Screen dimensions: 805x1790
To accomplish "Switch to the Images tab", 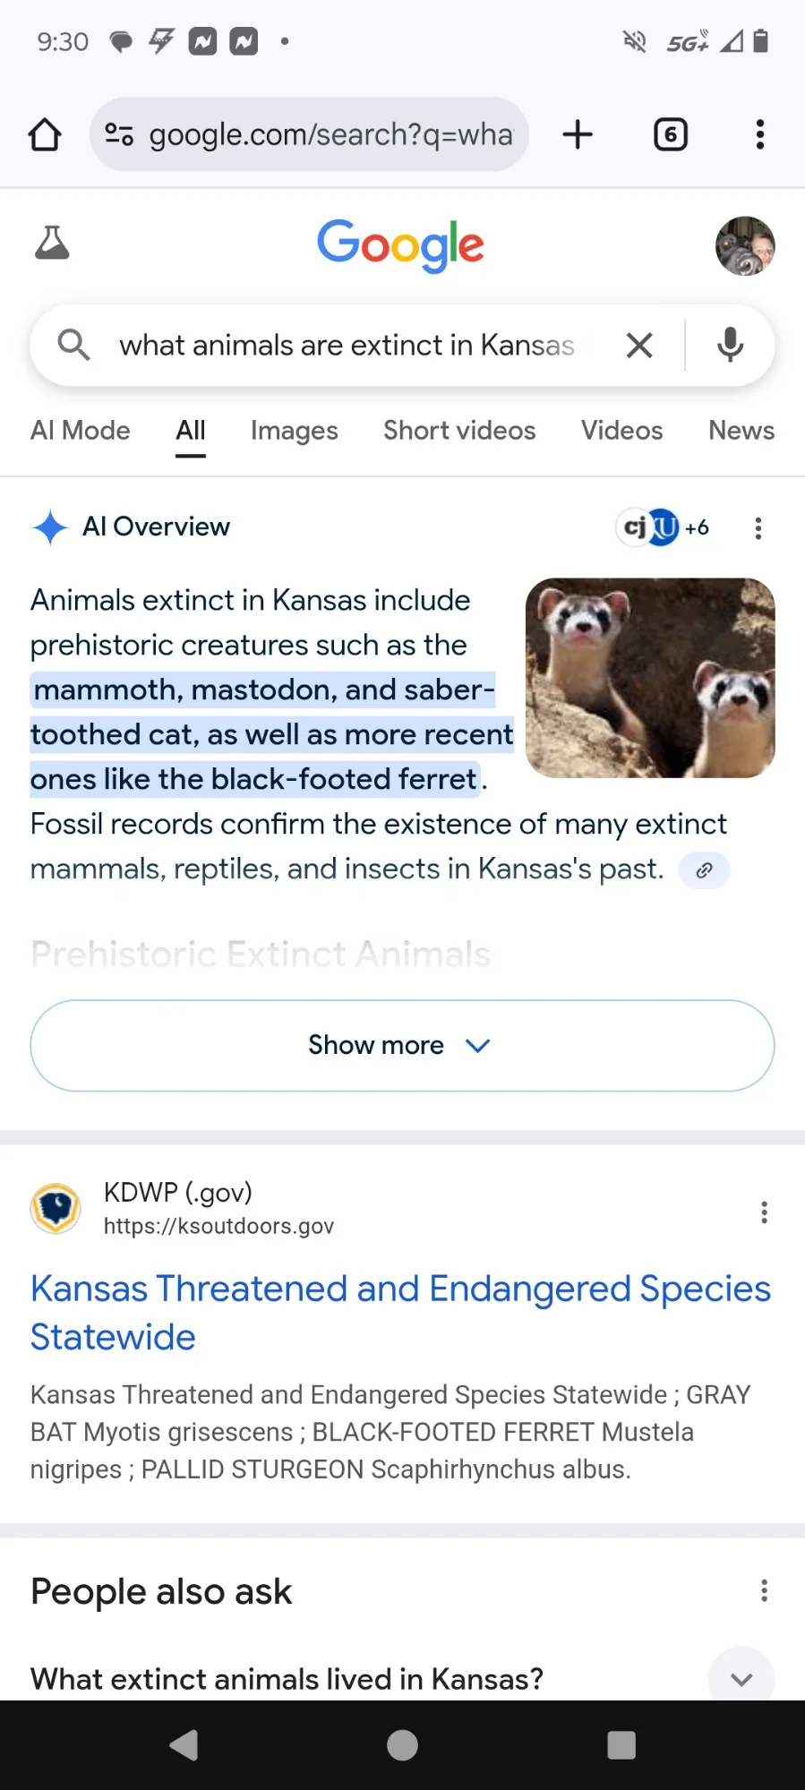I will 294,431.
